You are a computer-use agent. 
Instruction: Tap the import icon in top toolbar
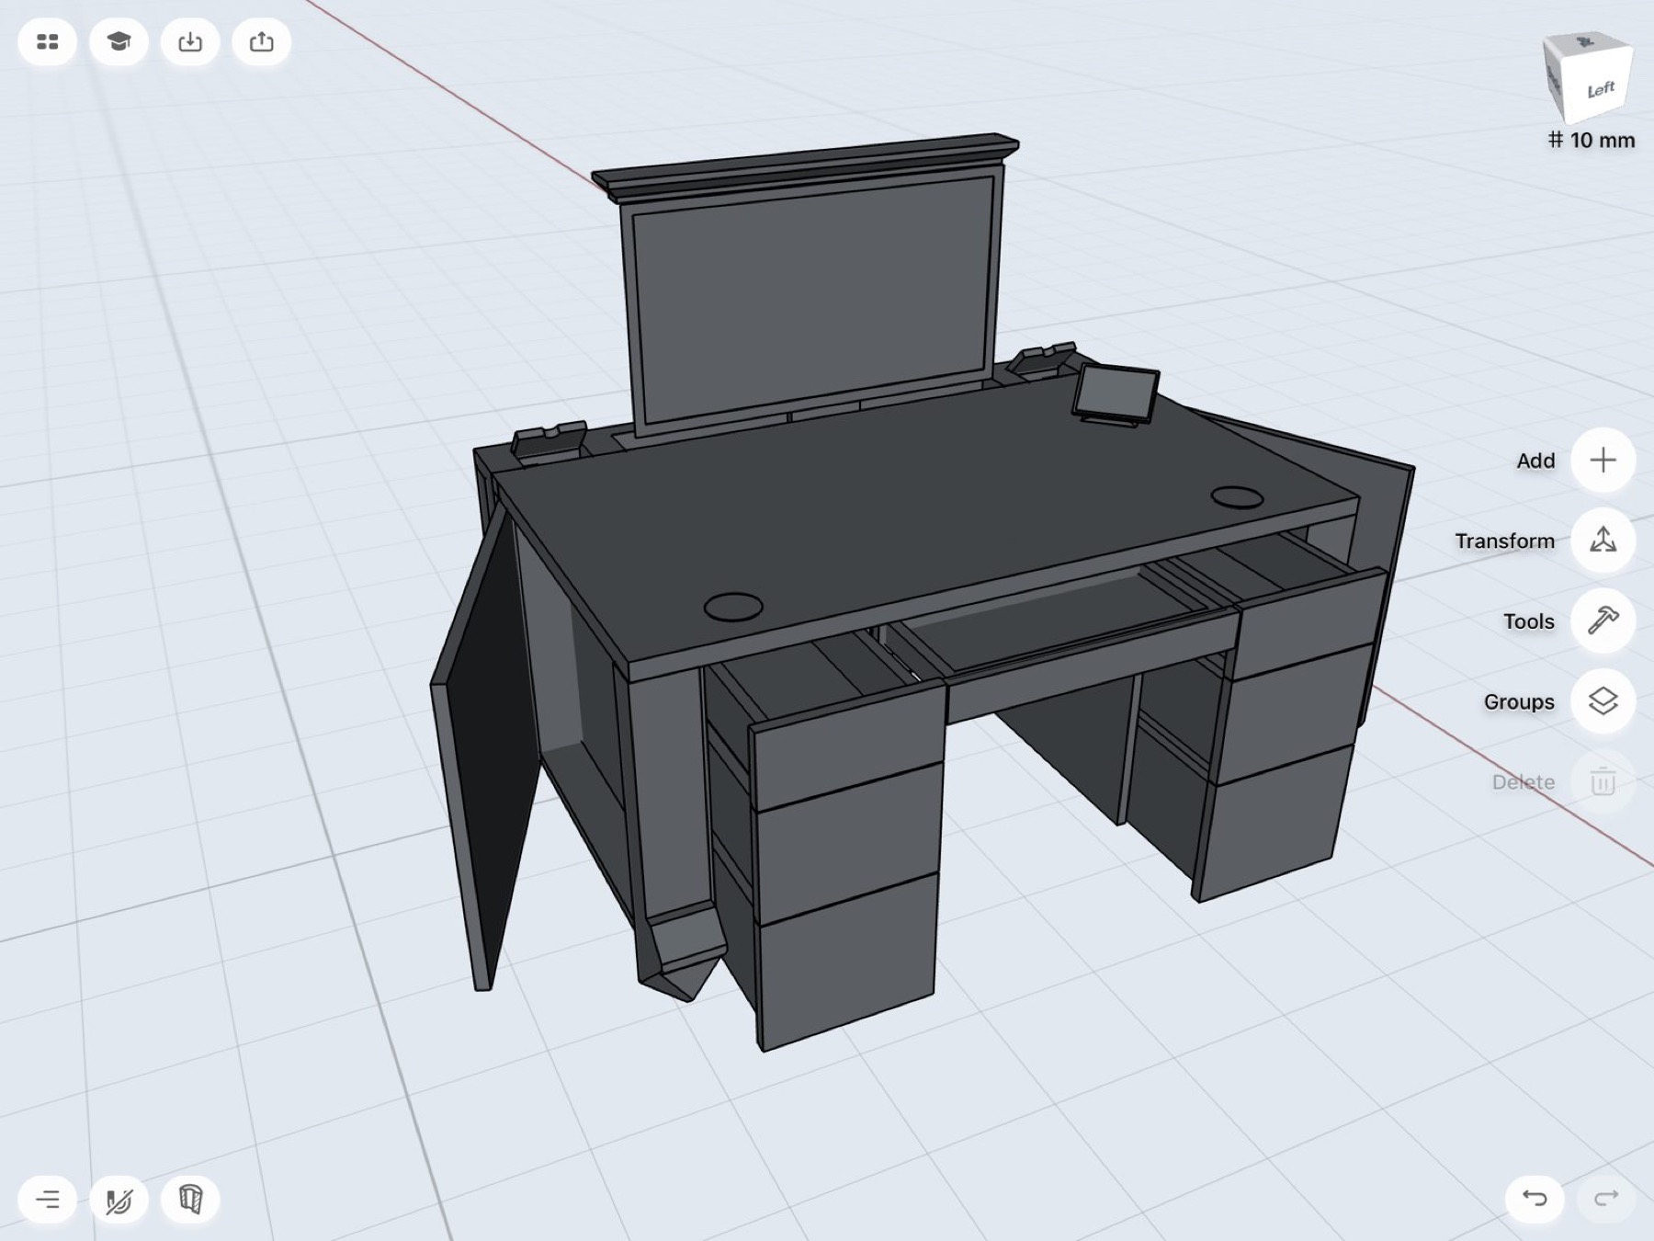tap(190, 42)
